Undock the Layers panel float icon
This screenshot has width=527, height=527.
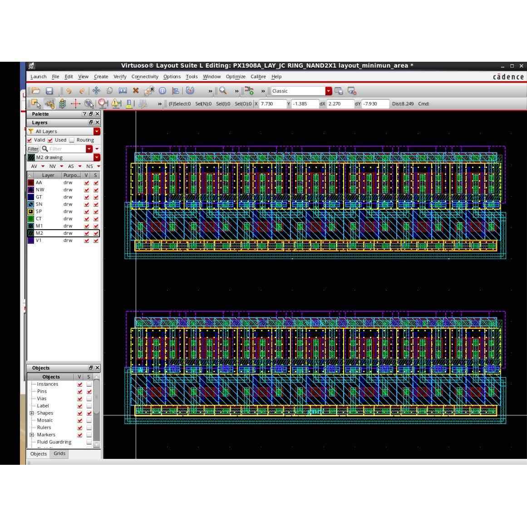(91, 123)
